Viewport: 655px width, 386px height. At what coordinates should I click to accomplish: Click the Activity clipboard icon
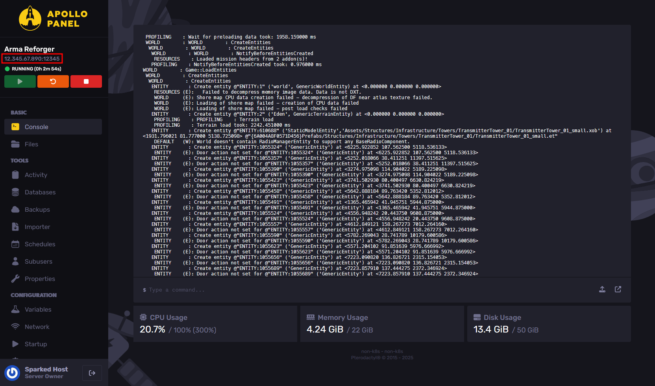point(15,175)
